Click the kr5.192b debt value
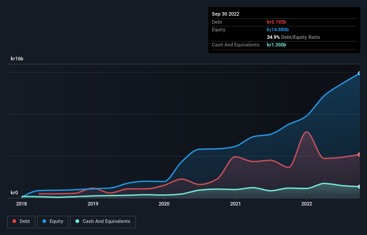Screen dimensions: 367x235 276,22
